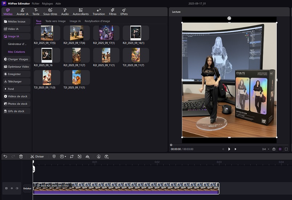Step to previous frame in preview
Screen dimensions: 292x200
pyautogui.click(x=223, y=149)
